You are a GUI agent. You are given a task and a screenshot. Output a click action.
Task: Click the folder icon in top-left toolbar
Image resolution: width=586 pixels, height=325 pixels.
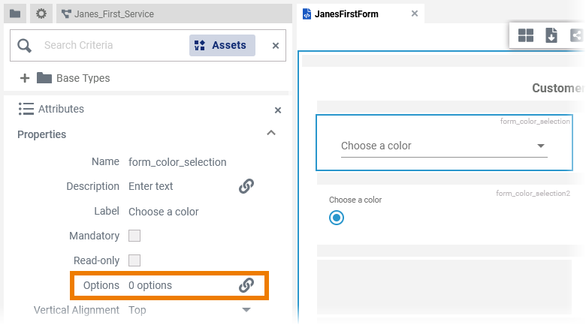(x=15, y=14)
